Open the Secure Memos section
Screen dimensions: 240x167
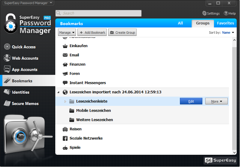click(x=27, y=103)
